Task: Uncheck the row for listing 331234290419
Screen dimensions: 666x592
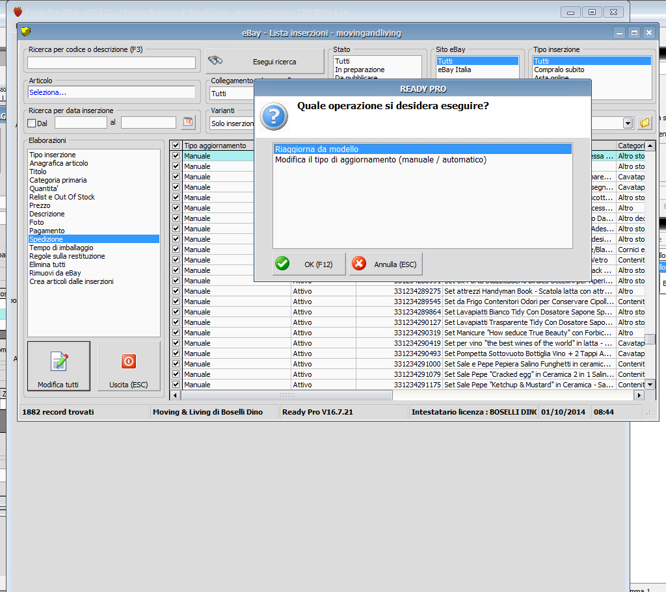Action: [x=176, y=343]
